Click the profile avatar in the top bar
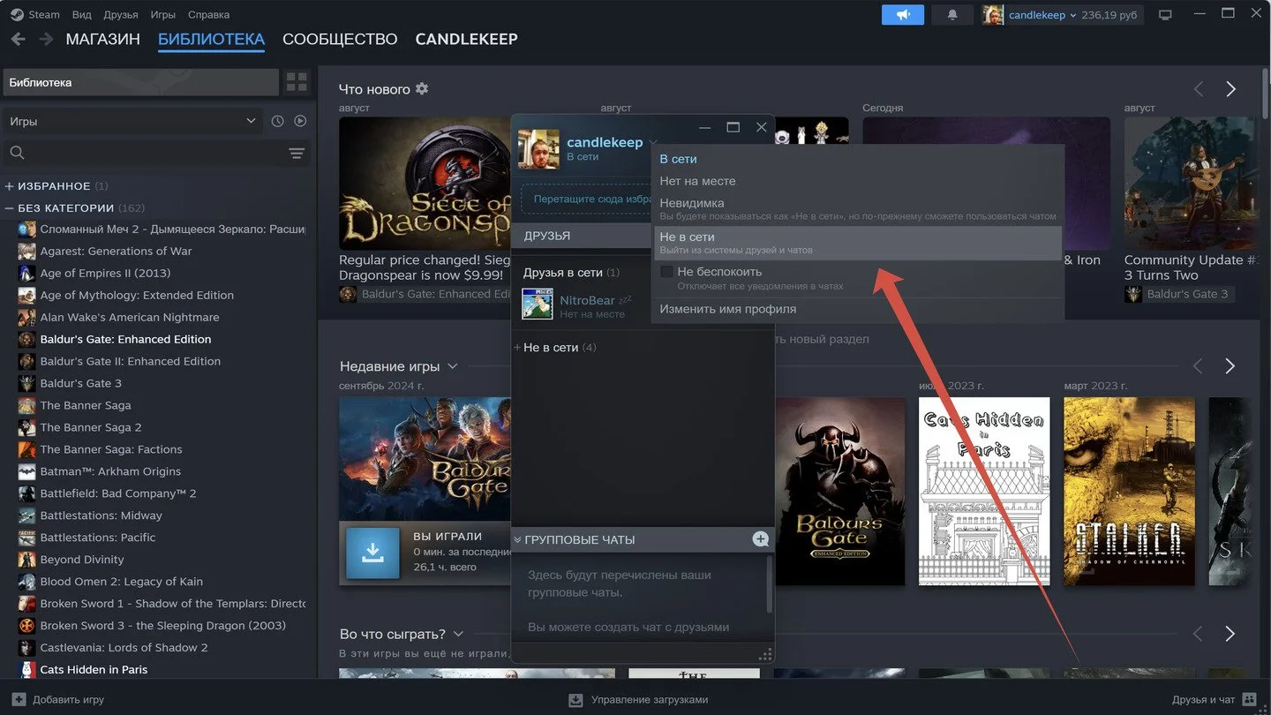The image size is (1271, 715). (993, 15)
